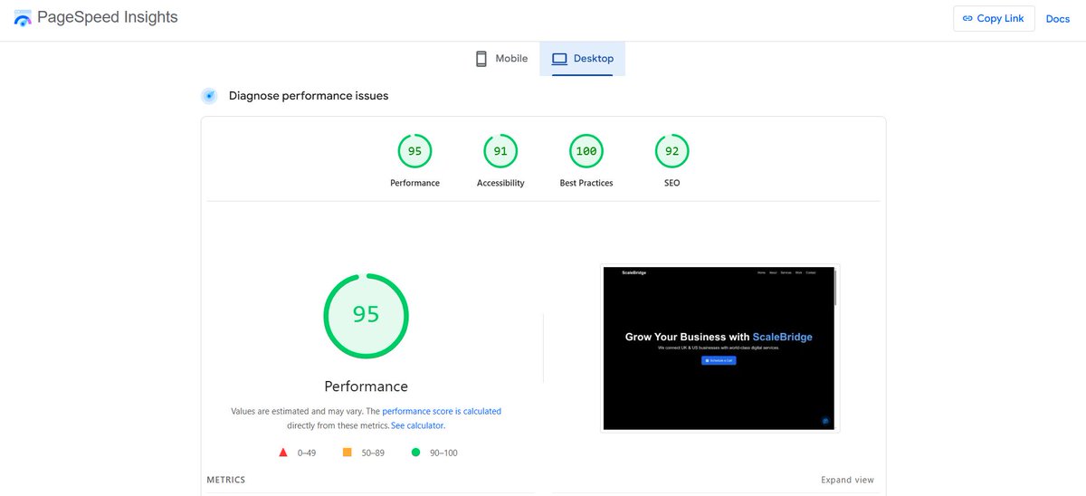
Task: Click the PageSpeed Insights title text
Action: [x=108, y=17]
